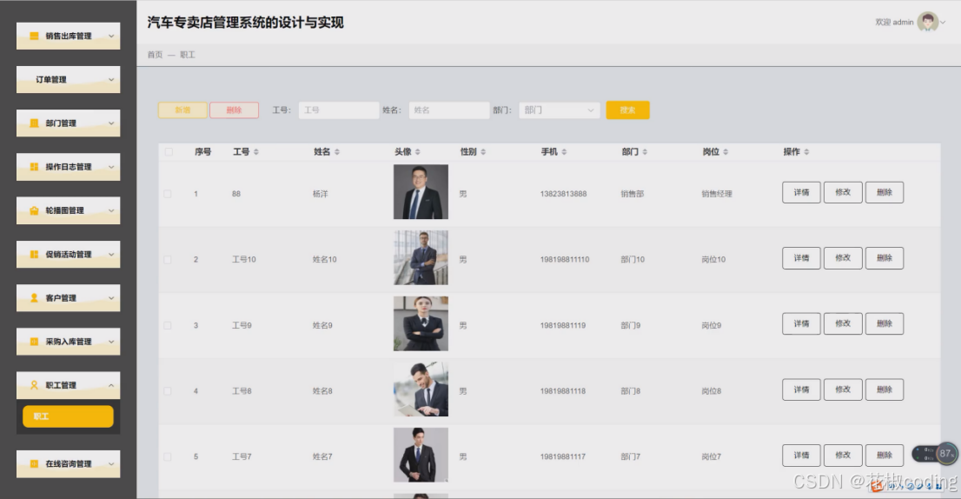
Task: Click the 在线咨询管理 icon
Action: [x=35, y=464]
